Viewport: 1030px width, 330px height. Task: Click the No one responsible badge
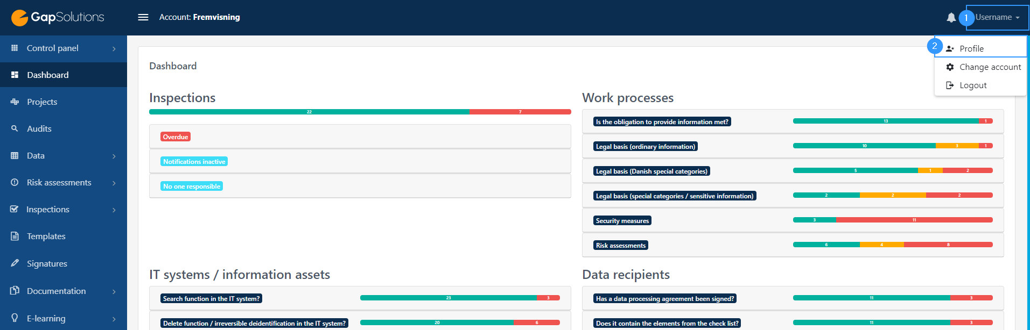pyautogui.click(x=192, y=186)
